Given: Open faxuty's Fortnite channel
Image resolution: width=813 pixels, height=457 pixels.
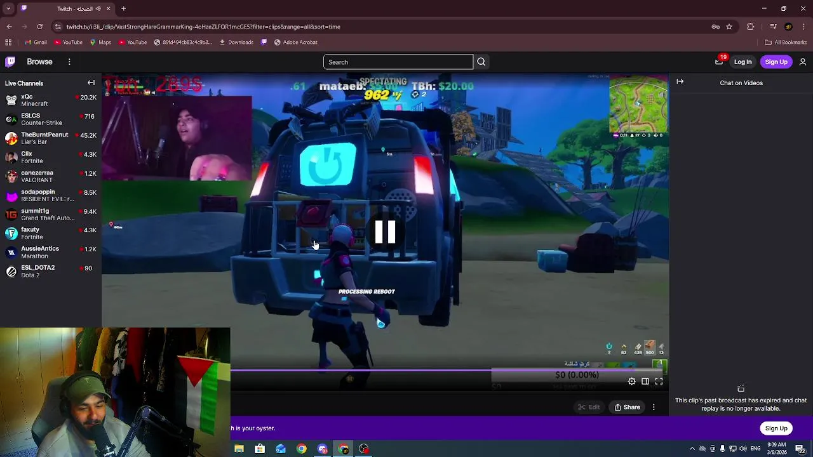Looking at the screenshot, I should (x=51, y=233).
